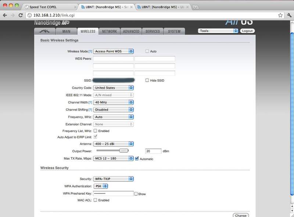294x217 pixels.
Task: Open the browser wrench settings menu
Action: coord(289,15)
